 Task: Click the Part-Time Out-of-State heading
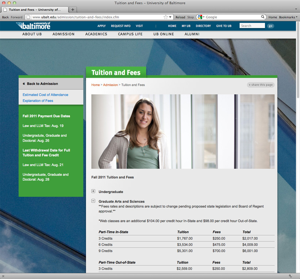pos(117,262)
